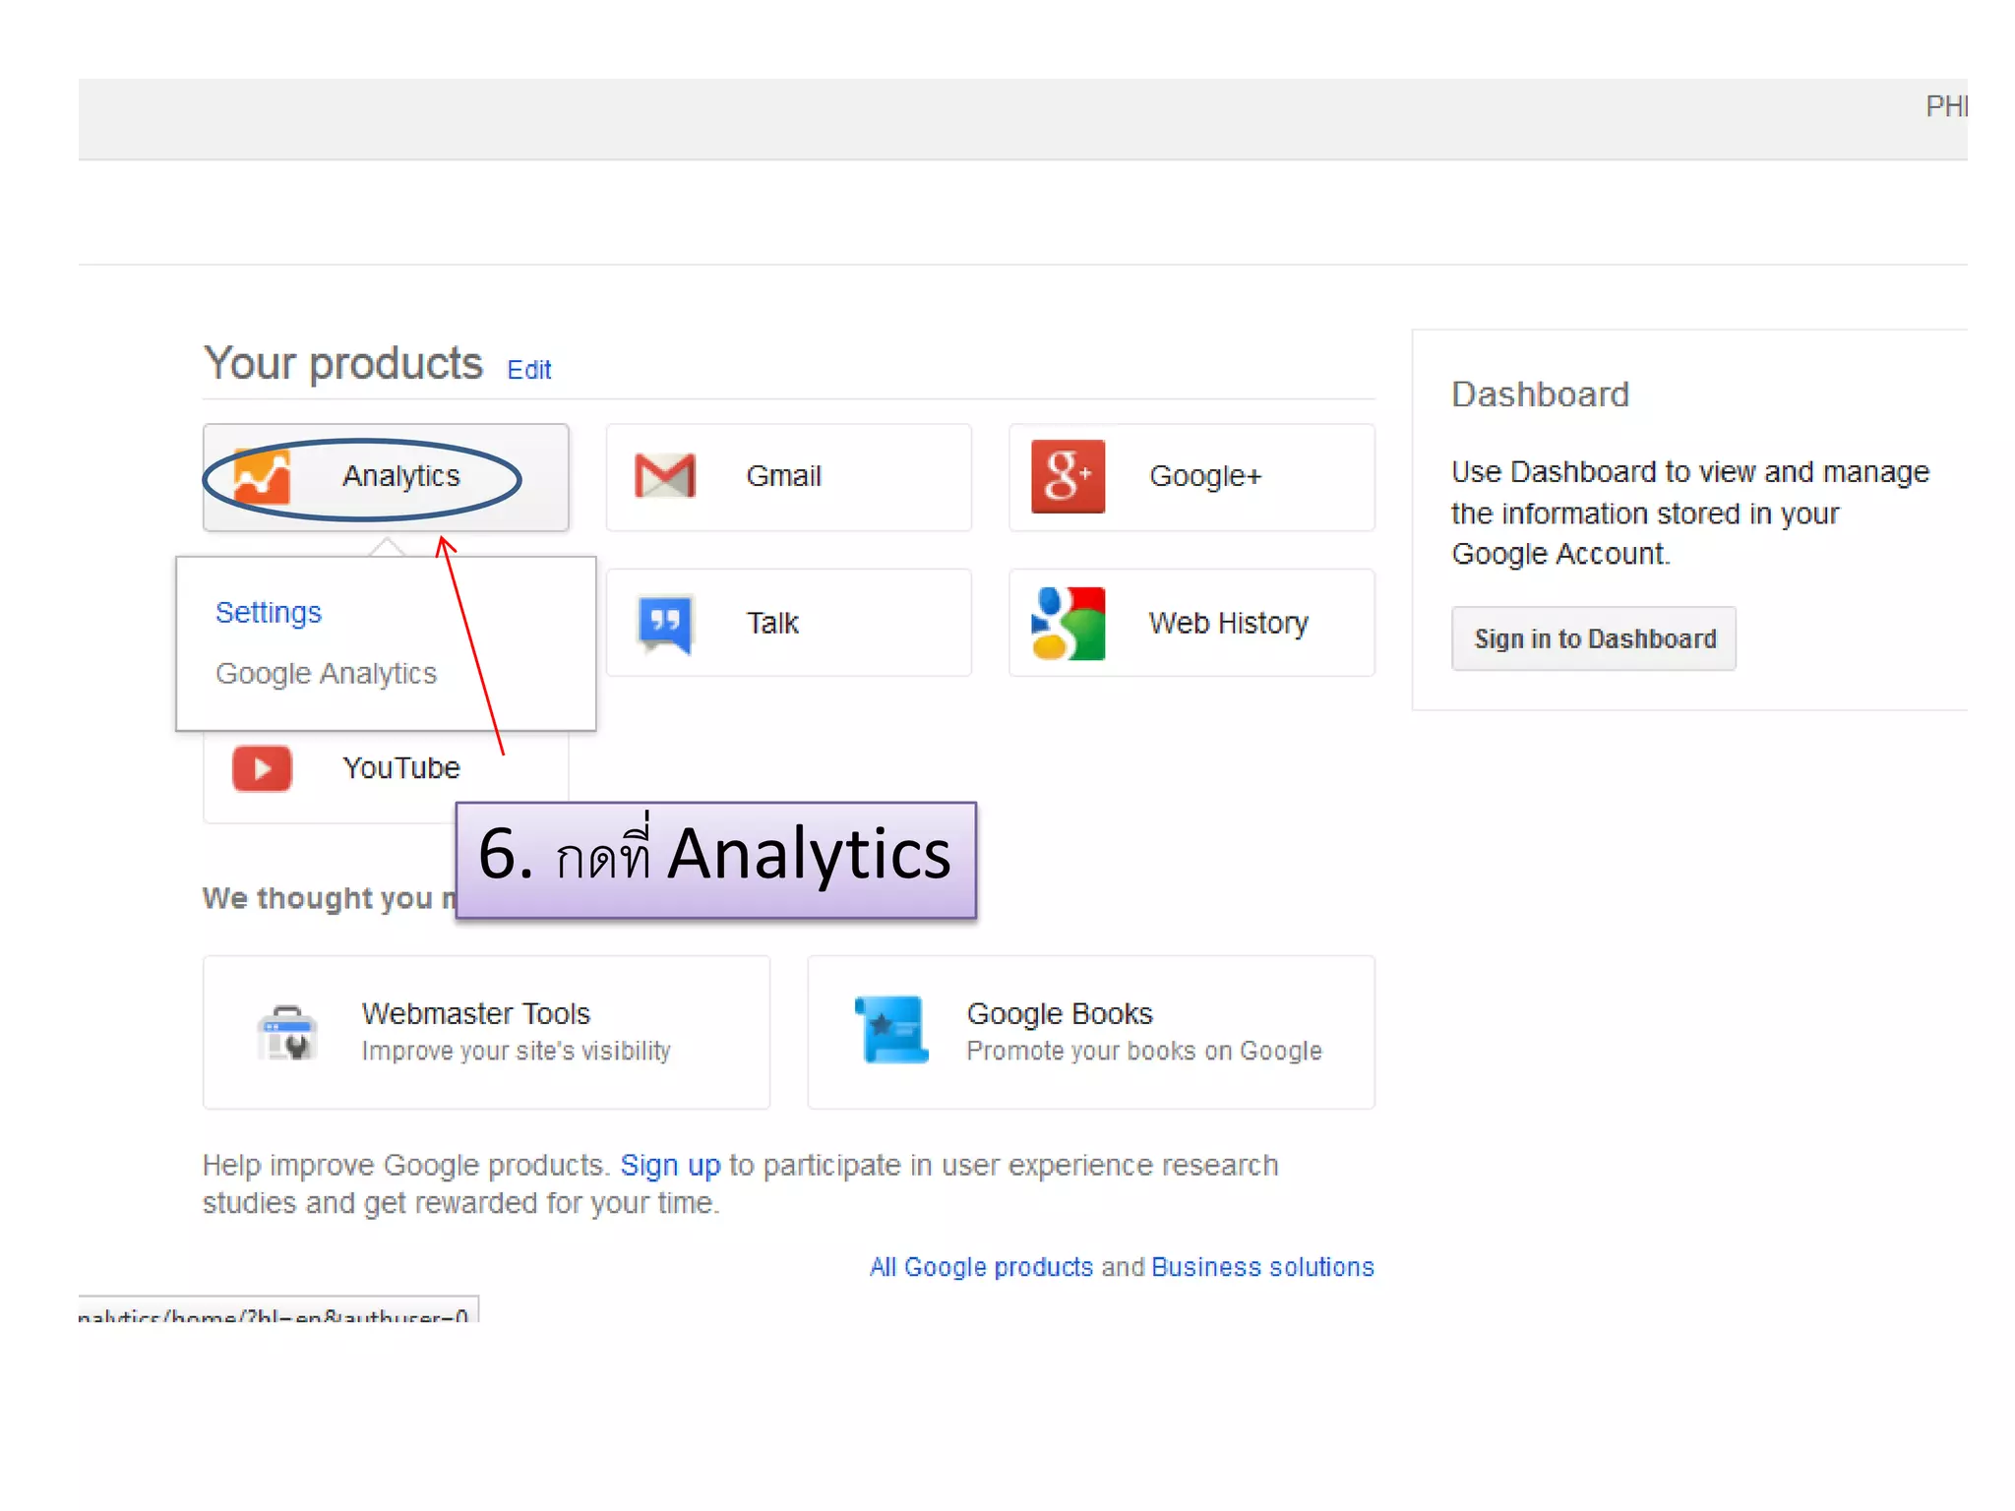Click the orange Analytics chart icon
2015x1511 pixels.
[262, 477]
